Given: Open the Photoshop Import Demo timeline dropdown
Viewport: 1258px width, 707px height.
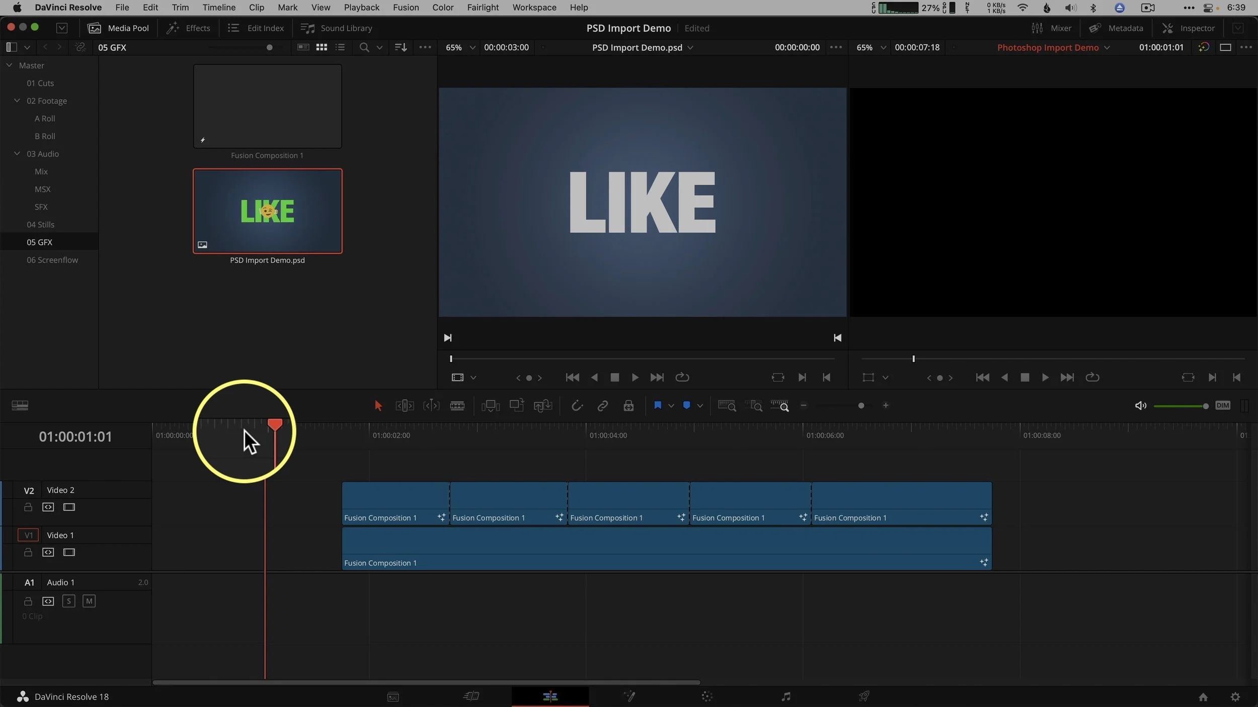Looking at the screenshot, I should (1107, 47).
